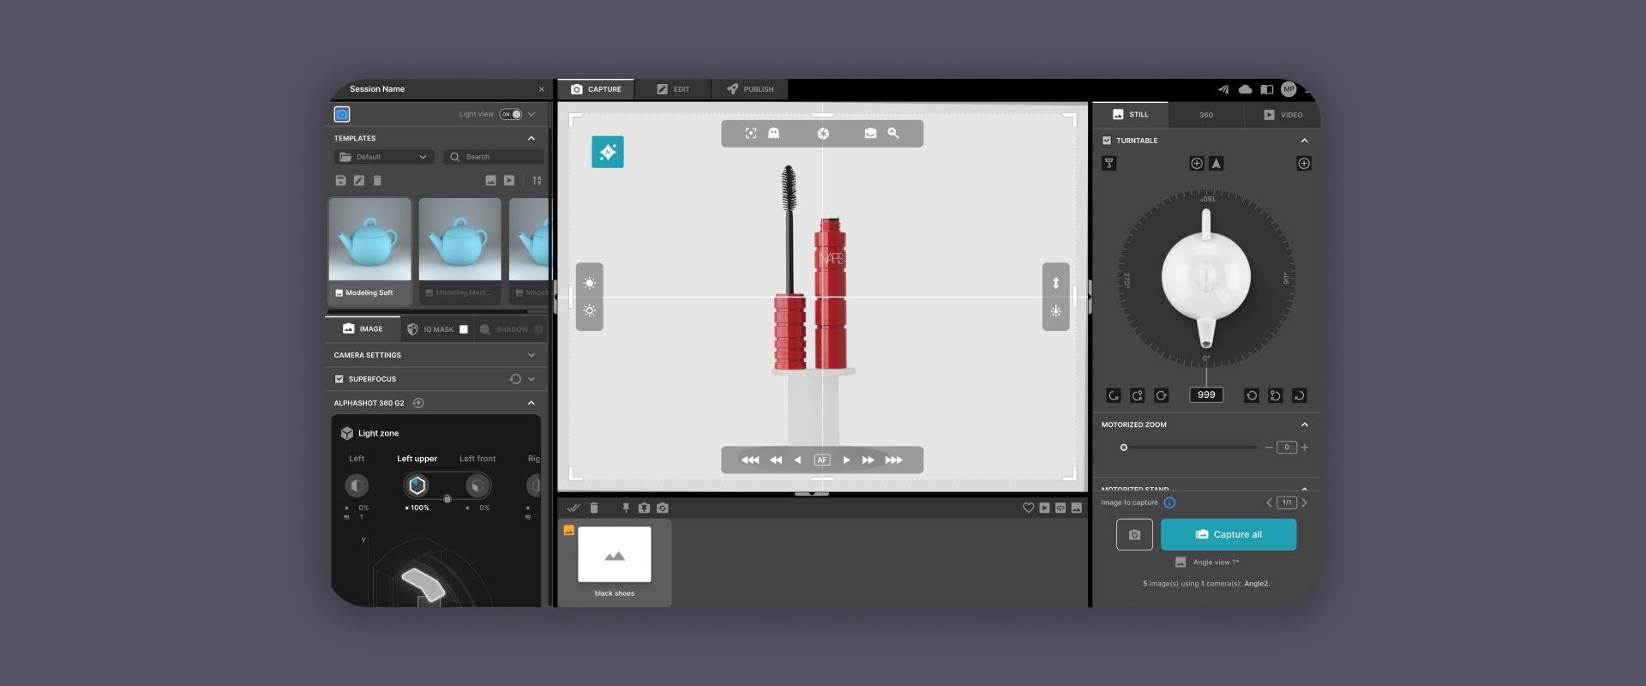The width and height of the screenshot is (1646, 686).
Task: Collapse the Motorized Zoom section
Action: [1304, 424]
